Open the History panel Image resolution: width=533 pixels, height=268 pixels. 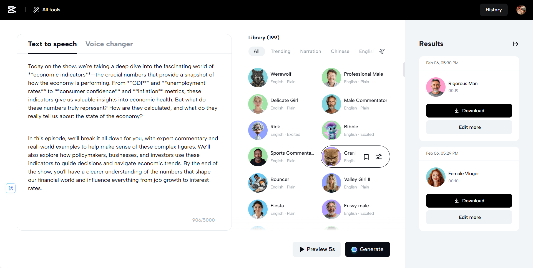(x=493, y=10)
